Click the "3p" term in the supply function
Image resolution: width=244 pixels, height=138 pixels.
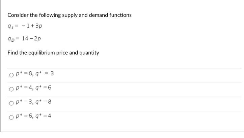[x=39, y=26]
